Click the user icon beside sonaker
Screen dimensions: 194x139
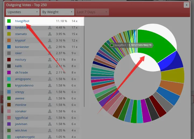[50, 111]
